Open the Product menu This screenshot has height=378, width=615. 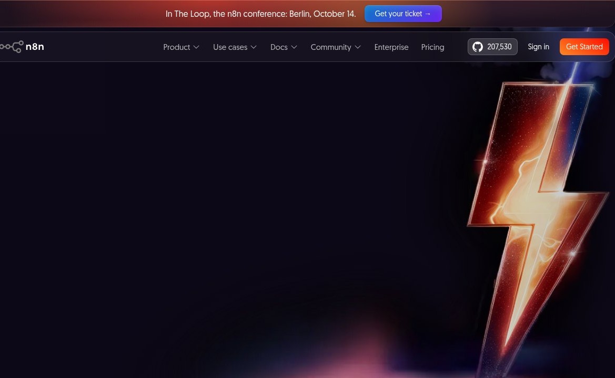click(x=176, y=47)
